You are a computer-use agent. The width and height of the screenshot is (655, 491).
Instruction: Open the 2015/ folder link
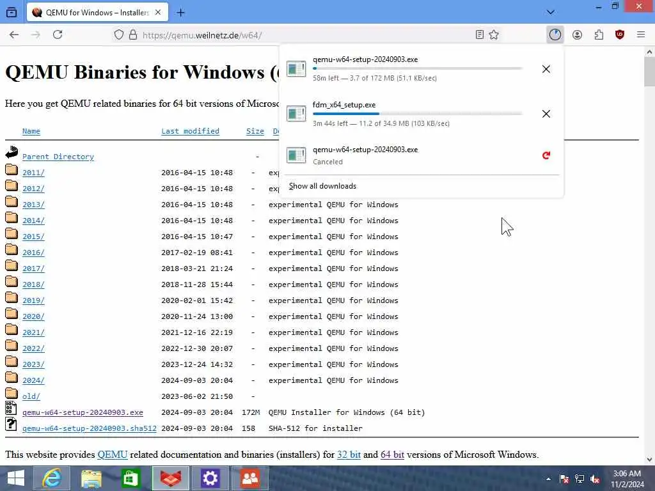coord(33,237)
